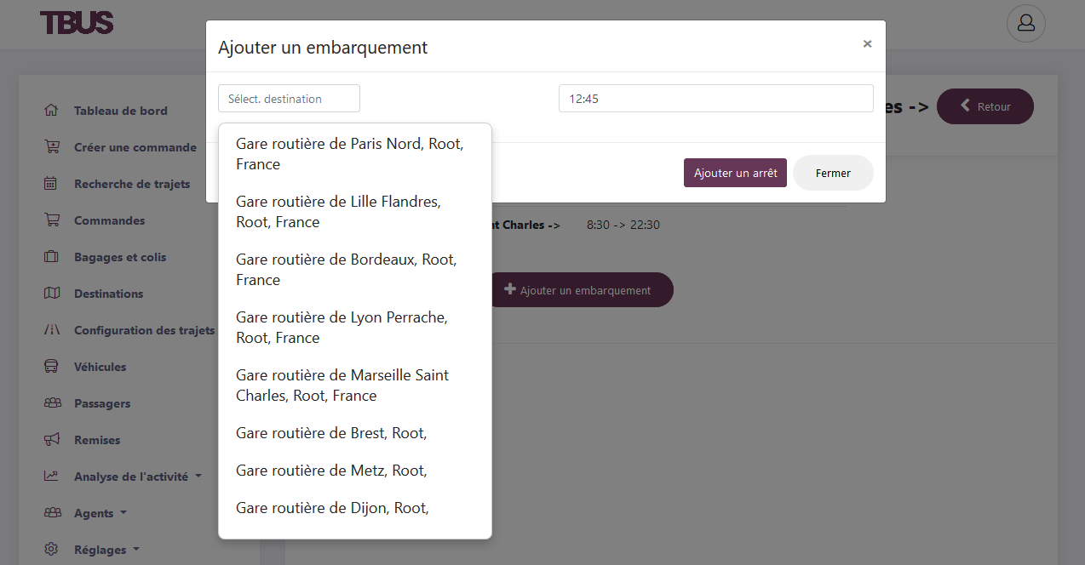Select Gare routière de Bordeaux from list
1085x565 pixels.
tap(346, 270)
